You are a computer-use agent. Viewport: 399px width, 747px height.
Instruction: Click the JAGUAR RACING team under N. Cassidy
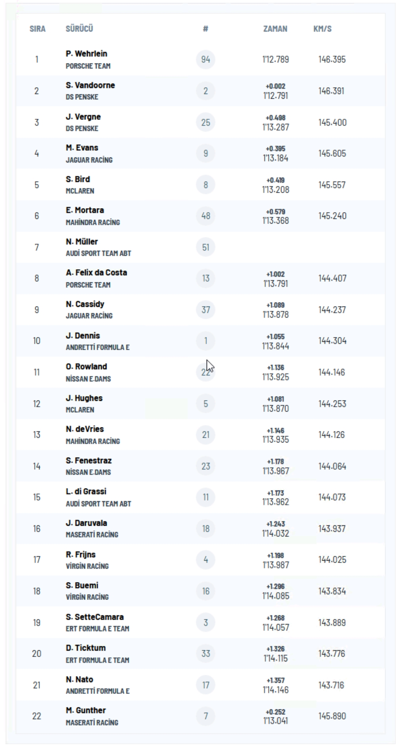coord(89,316)
